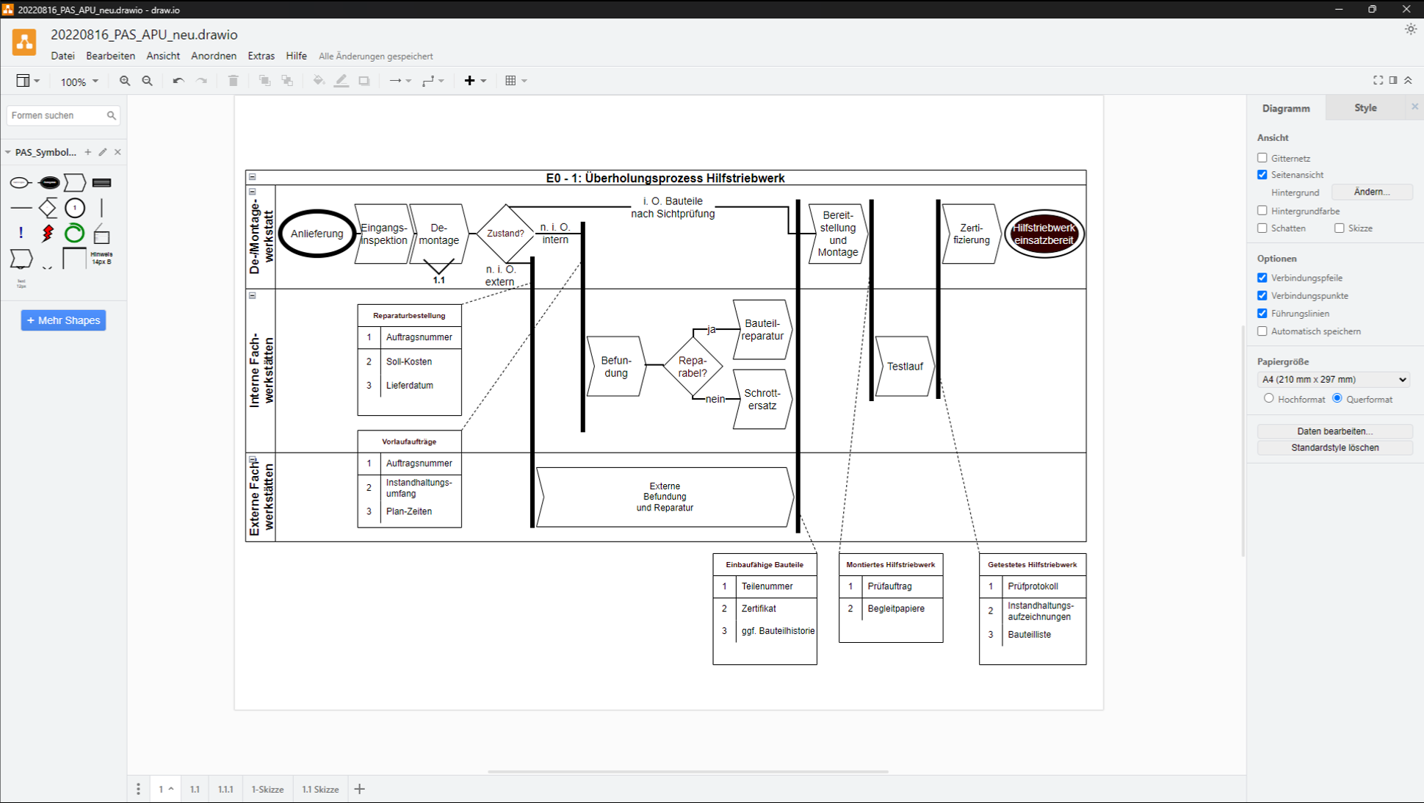
Task: Click the Mehr Shapes button
Action: pos(63,320)
